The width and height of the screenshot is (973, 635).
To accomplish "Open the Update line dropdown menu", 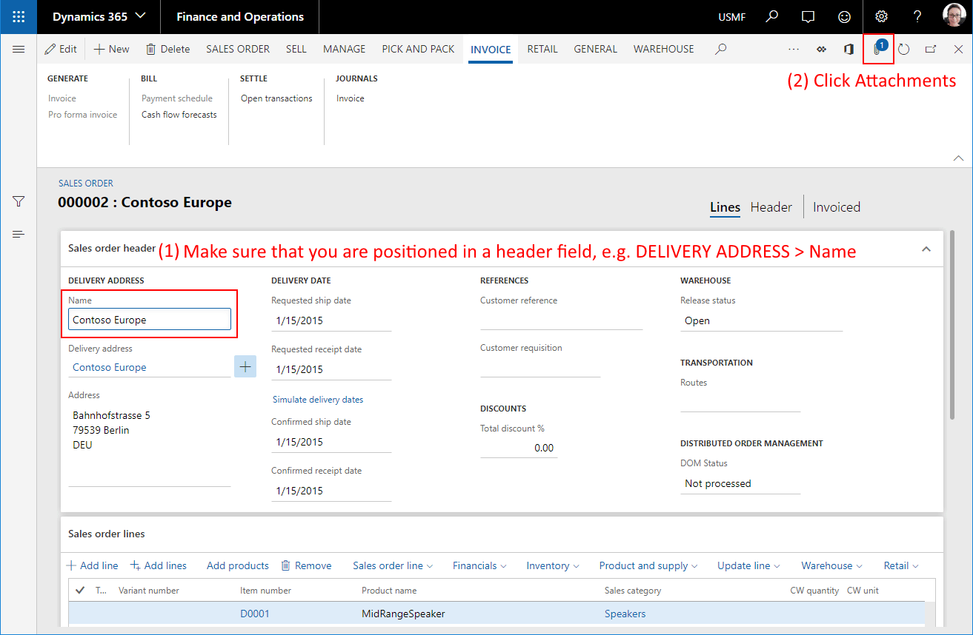I will tap(748, 565).
